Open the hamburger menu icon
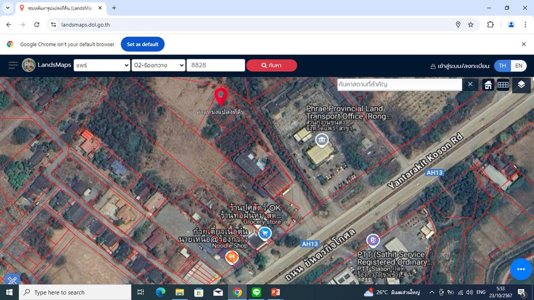The width and height of the screenshot is (534, 300). pyautogui.click(x=13, y=65)
